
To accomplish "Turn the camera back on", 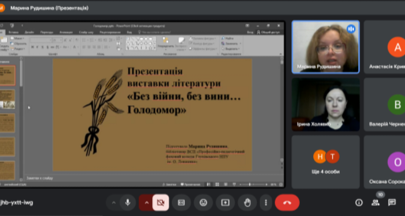I will pyautogui.click(x=160, y=202).
